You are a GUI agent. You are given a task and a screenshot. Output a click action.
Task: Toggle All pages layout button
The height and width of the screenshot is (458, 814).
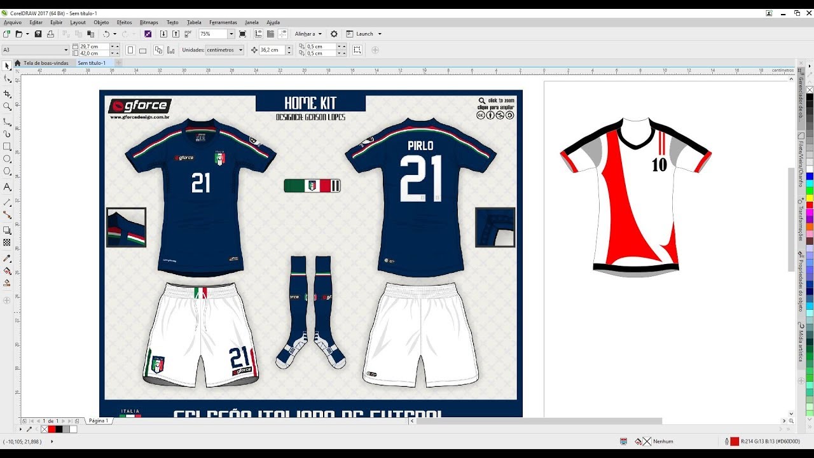(x=158, y=50)
